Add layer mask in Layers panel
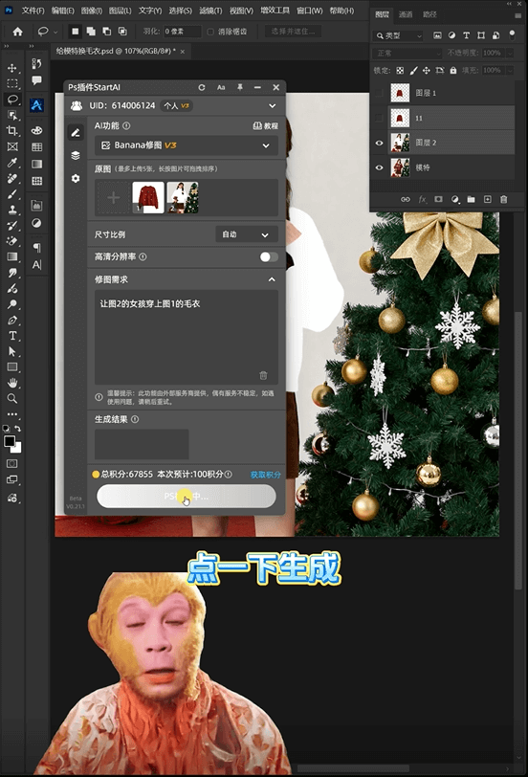The image size is (528, 777). pos(438,199)
